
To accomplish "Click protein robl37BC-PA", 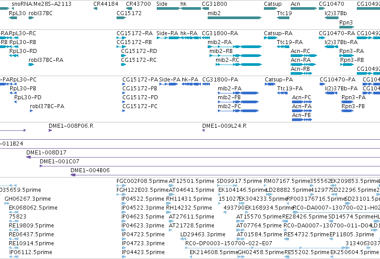I will click(x=47, y=106).
